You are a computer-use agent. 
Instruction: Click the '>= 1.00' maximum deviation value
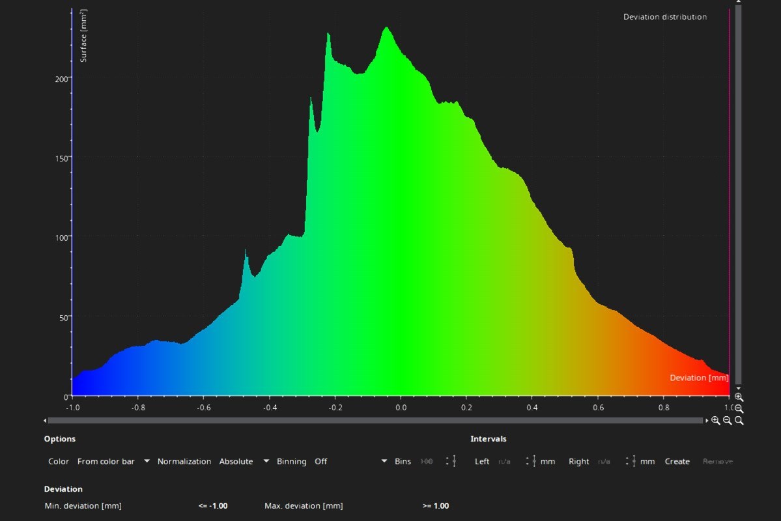point(435,505)
